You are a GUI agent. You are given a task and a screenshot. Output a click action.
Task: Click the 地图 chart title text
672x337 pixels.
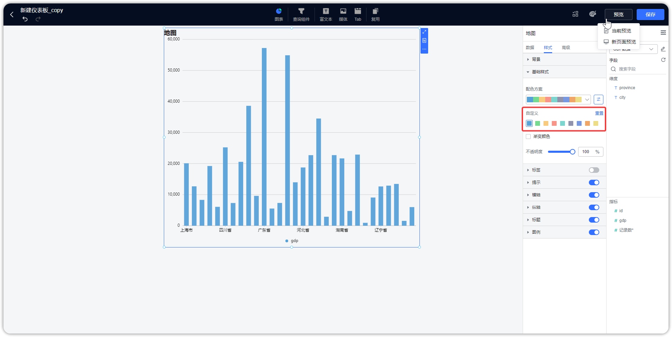coord(170,33)
